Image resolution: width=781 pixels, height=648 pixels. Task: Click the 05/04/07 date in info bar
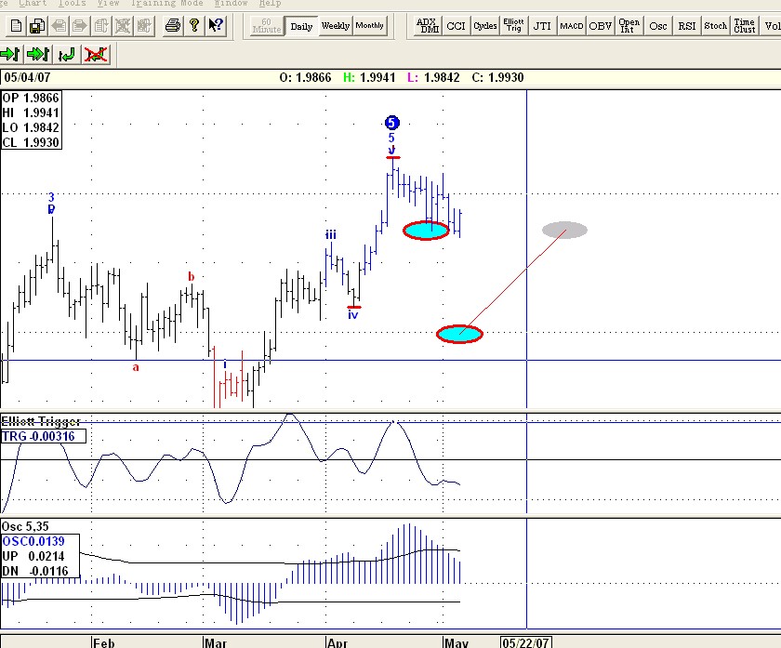tap(27, 77)
